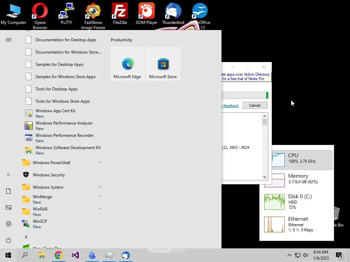Viewport: 350px width, 262px height.
Task: Open Documentation for Desktop Apps
Action: pyautogui.click(x=63, y=40)
